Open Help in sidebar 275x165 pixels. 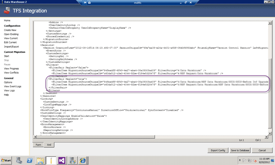pyautogui.click(x=6, y=95)
